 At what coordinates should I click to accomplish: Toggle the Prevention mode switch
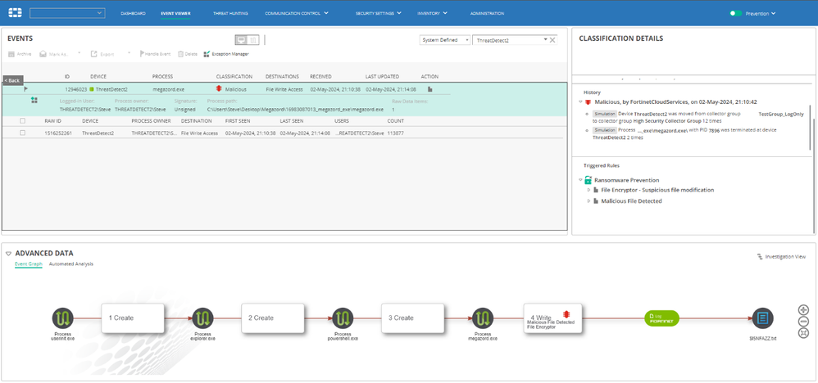(735, 14)
